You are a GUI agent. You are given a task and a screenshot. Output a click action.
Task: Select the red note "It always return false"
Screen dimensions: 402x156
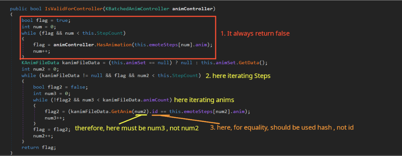point(255,34)
